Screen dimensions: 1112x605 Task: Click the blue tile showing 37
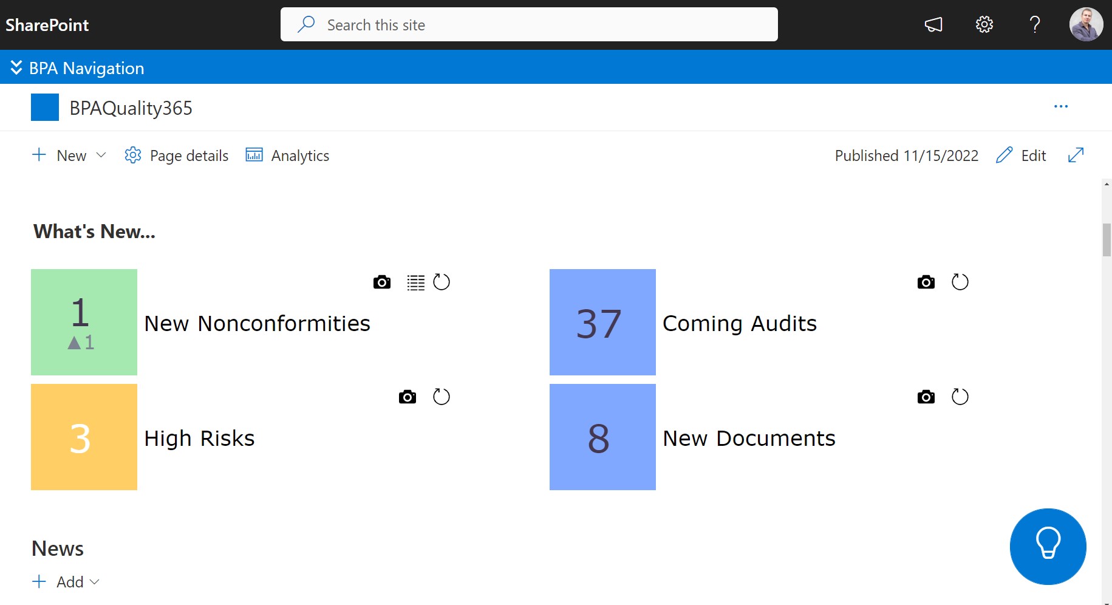pyautogui.click(x=602, y=322)
